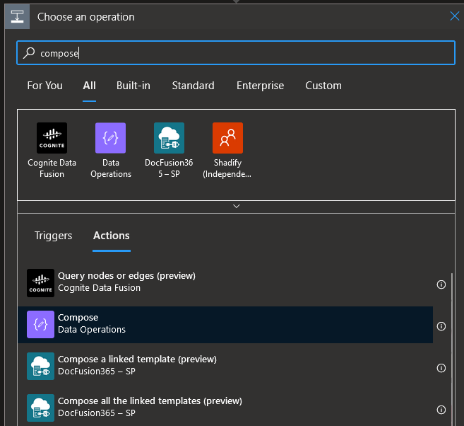Choose Compose all the linked templates (preview)
The height and width of the screenshot is (426, 464).
[x=225, y=408]
